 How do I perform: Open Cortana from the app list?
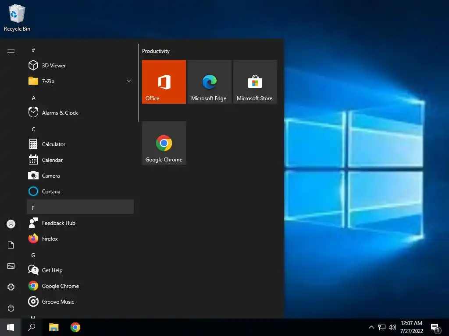[x=80, y=192]
